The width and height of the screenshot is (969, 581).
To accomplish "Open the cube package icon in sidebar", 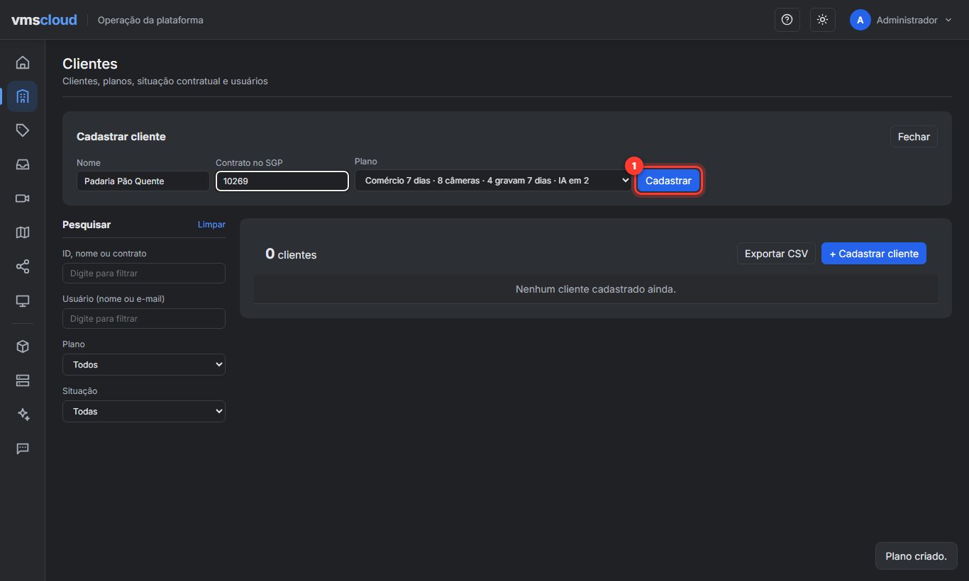I will (23, 346).
